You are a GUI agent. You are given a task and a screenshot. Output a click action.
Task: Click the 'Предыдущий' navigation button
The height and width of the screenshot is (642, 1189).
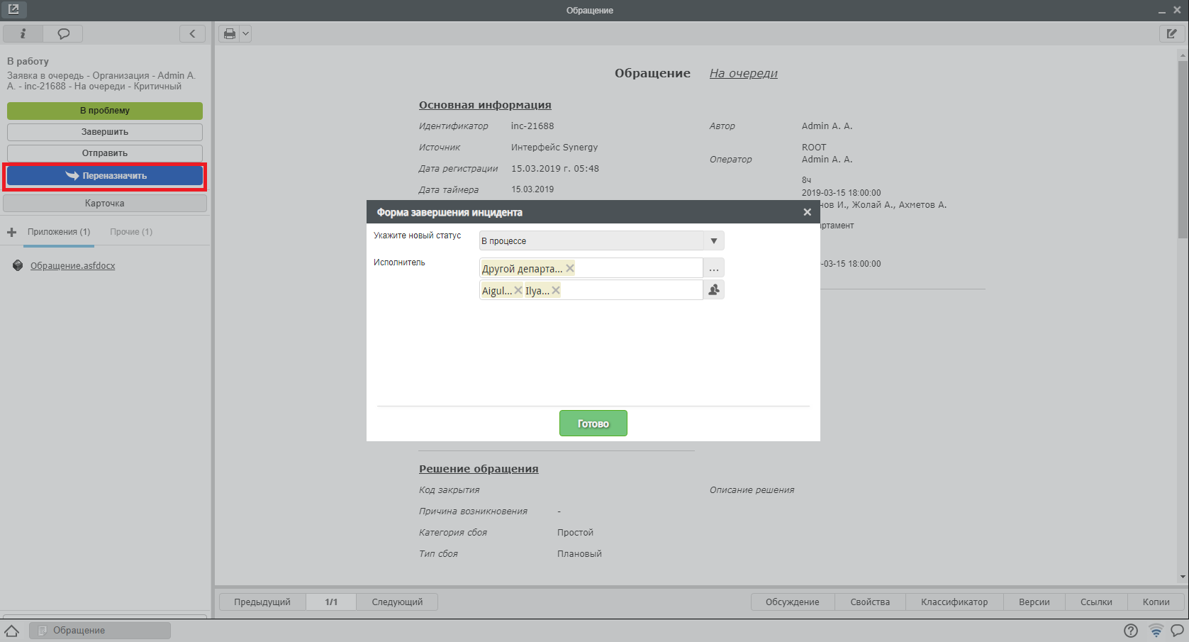262,602
